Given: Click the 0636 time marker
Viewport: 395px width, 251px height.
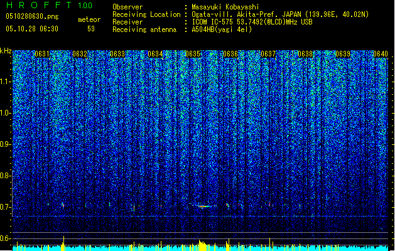Looking at the screenshot, I should click(x=230, y=54).
